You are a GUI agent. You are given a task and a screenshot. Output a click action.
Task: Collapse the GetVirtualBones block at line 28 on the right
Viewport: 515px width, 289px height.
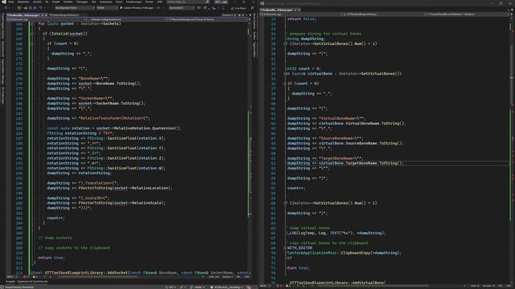285,43
